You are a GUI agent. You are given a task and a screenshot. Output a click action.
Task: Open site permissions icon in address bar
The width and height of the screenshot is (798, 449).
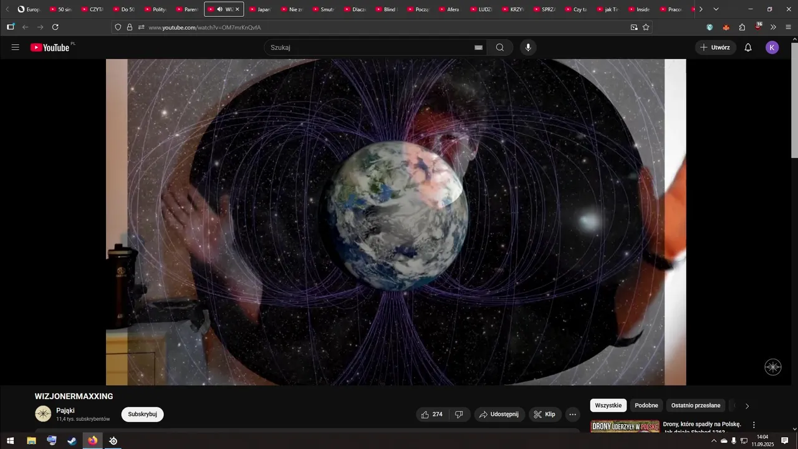pyautogui.click(x=142, y=27)
